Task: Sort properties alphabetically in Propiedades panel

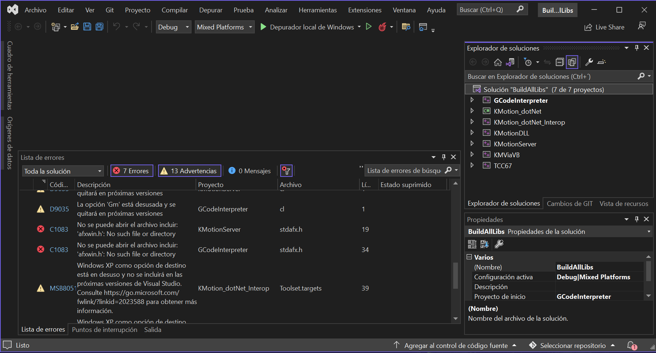Action: pos(484,244)
